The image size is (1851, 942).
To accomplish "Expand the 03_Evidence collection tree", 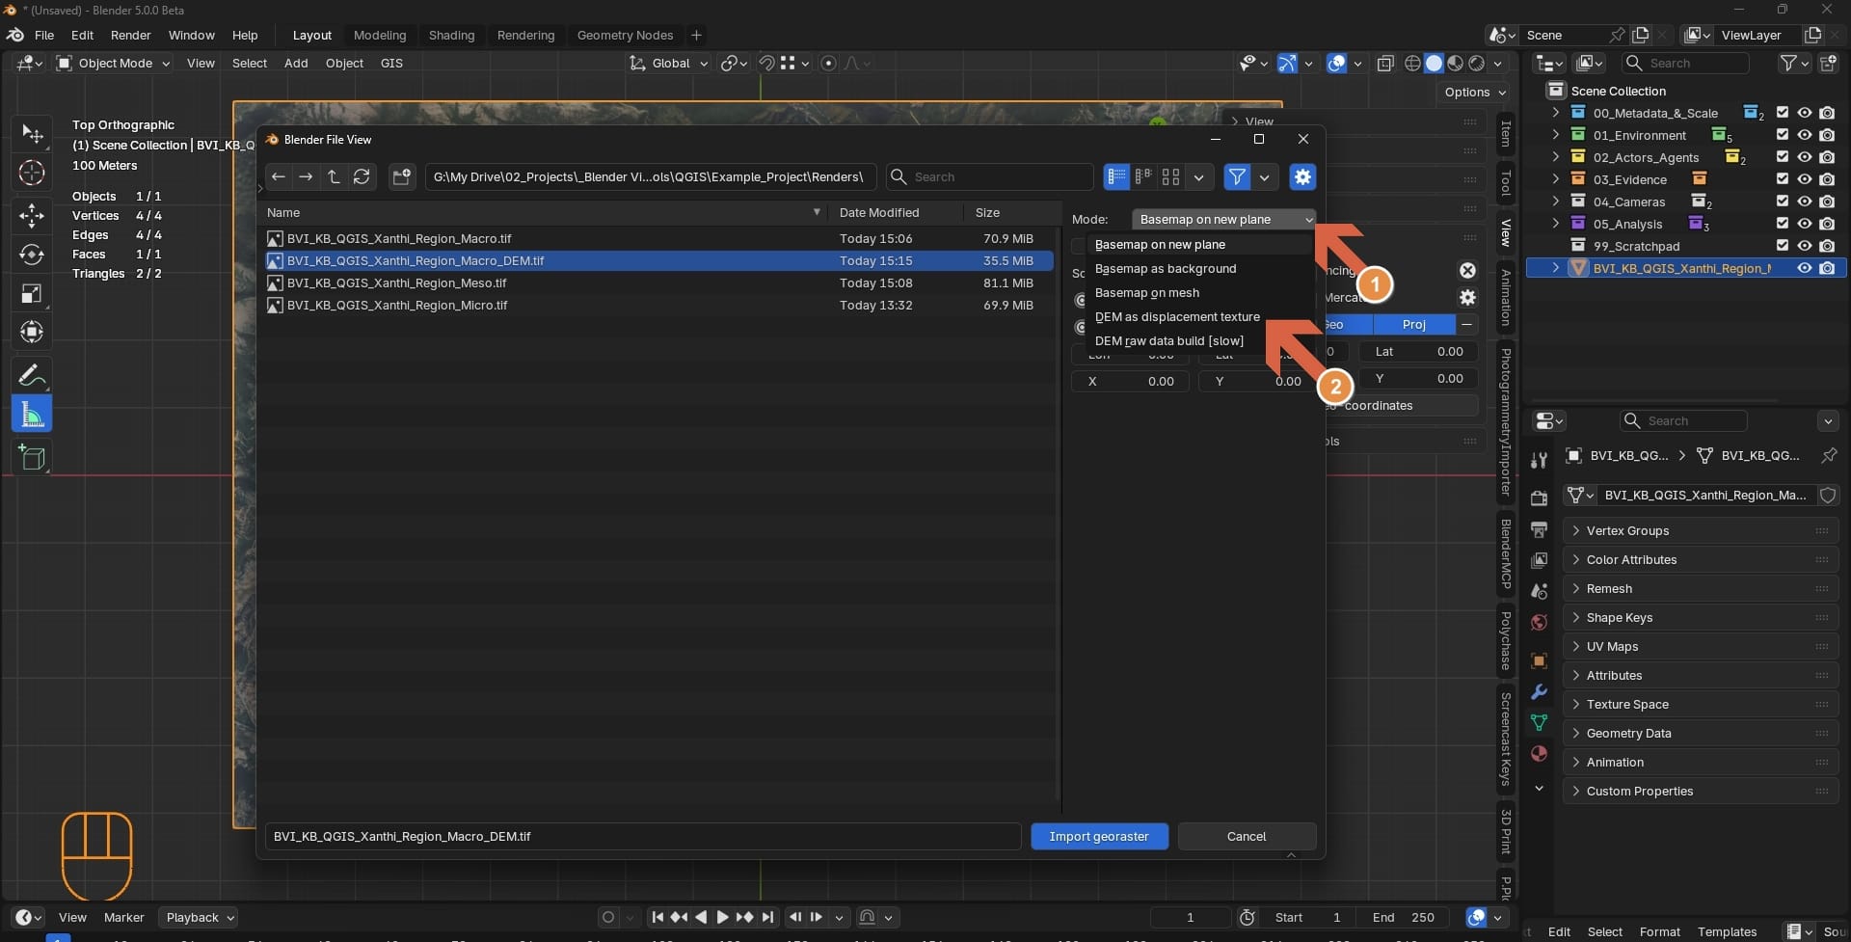I will 1555,179.
